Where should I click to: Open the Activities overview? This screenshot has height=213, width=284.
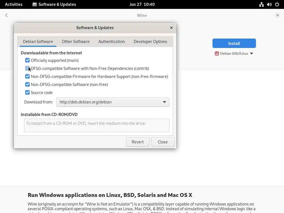coord(14,4)
